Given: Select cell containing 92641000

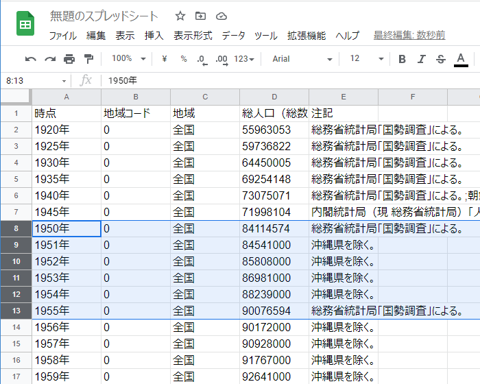Looking at the screenshot, I should [x=274, y=376].
